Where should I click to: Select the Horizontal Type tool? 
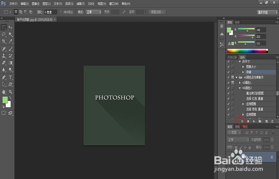(x=10, y=77)
